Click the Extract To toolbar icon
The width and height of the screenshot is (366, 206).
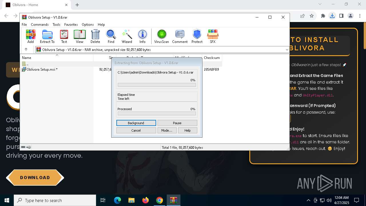click(x=47, y=36)
